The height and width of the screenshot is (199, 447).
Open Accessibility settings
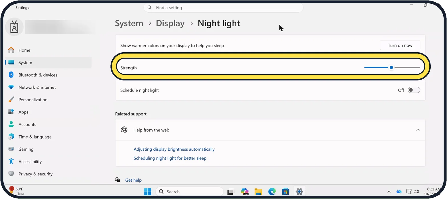pos(48,161)
